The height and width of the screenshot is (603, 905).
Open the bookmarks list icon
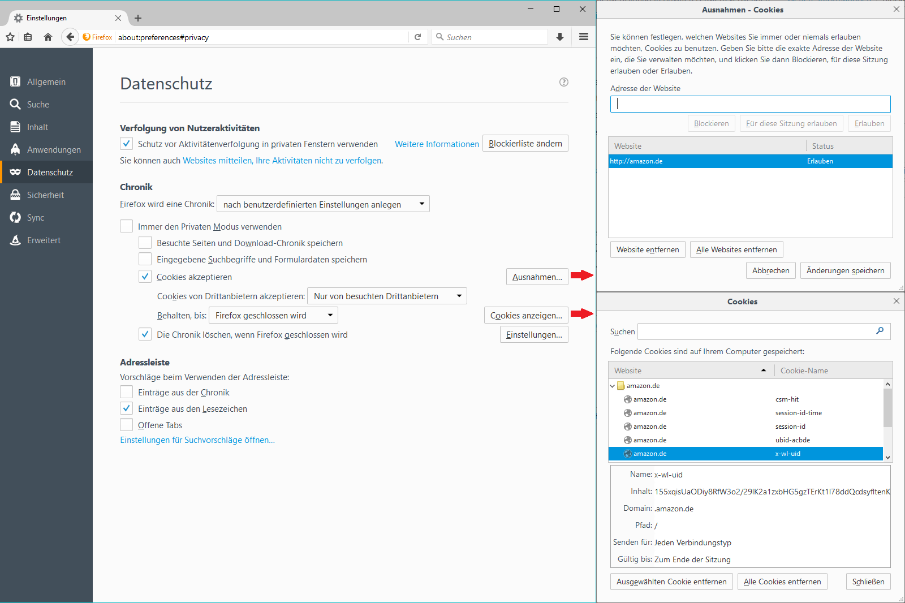tap(28, 37)
